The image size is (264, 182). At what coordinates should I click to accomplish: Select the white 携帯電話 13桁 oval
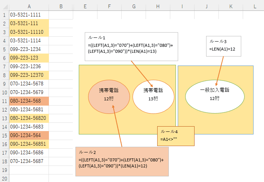pyautogui.click(x=153, y=97)
